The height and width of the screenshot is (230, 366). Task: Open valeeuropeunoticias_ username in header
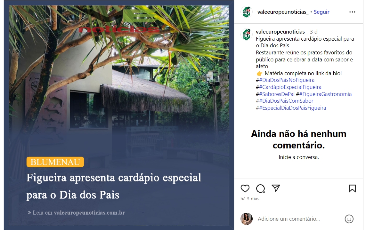point(283,12)
